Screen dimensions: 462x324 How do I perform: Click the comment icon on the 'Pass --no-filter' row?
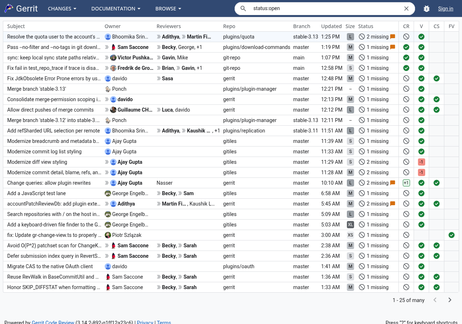(393, 47)
